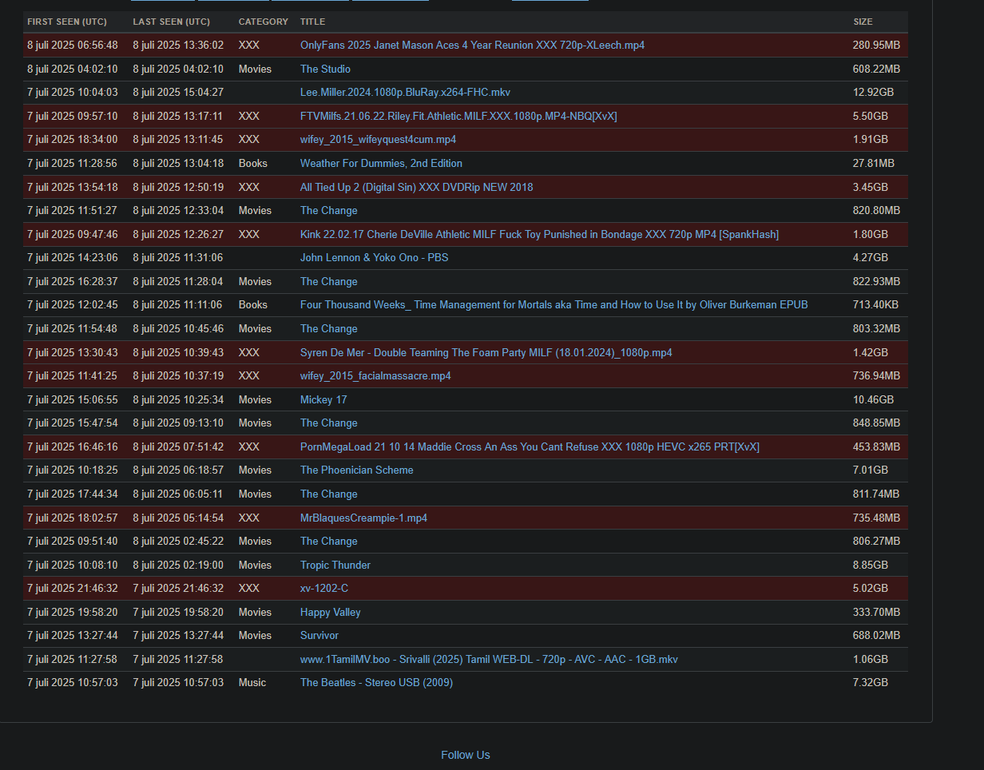Select the 27.81MB size cell

(873, 164)
